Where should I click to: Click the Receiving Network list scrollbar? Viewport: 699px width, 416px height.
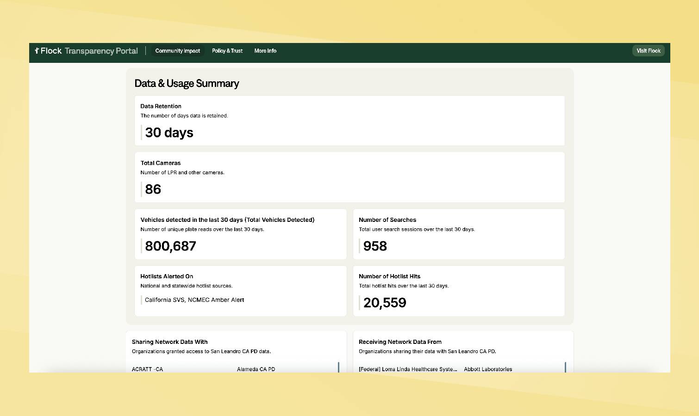(565, 367)
